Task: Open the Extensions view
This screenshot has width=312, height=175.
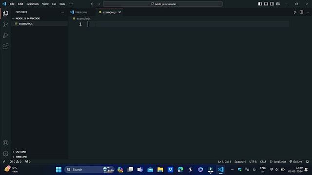Action: [5, 47]
